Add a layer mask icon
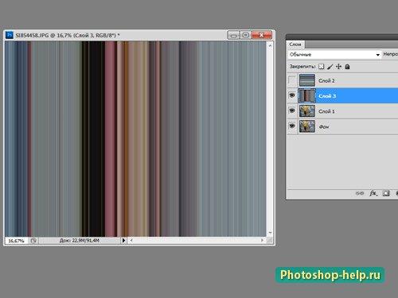 tap(386, 193)
